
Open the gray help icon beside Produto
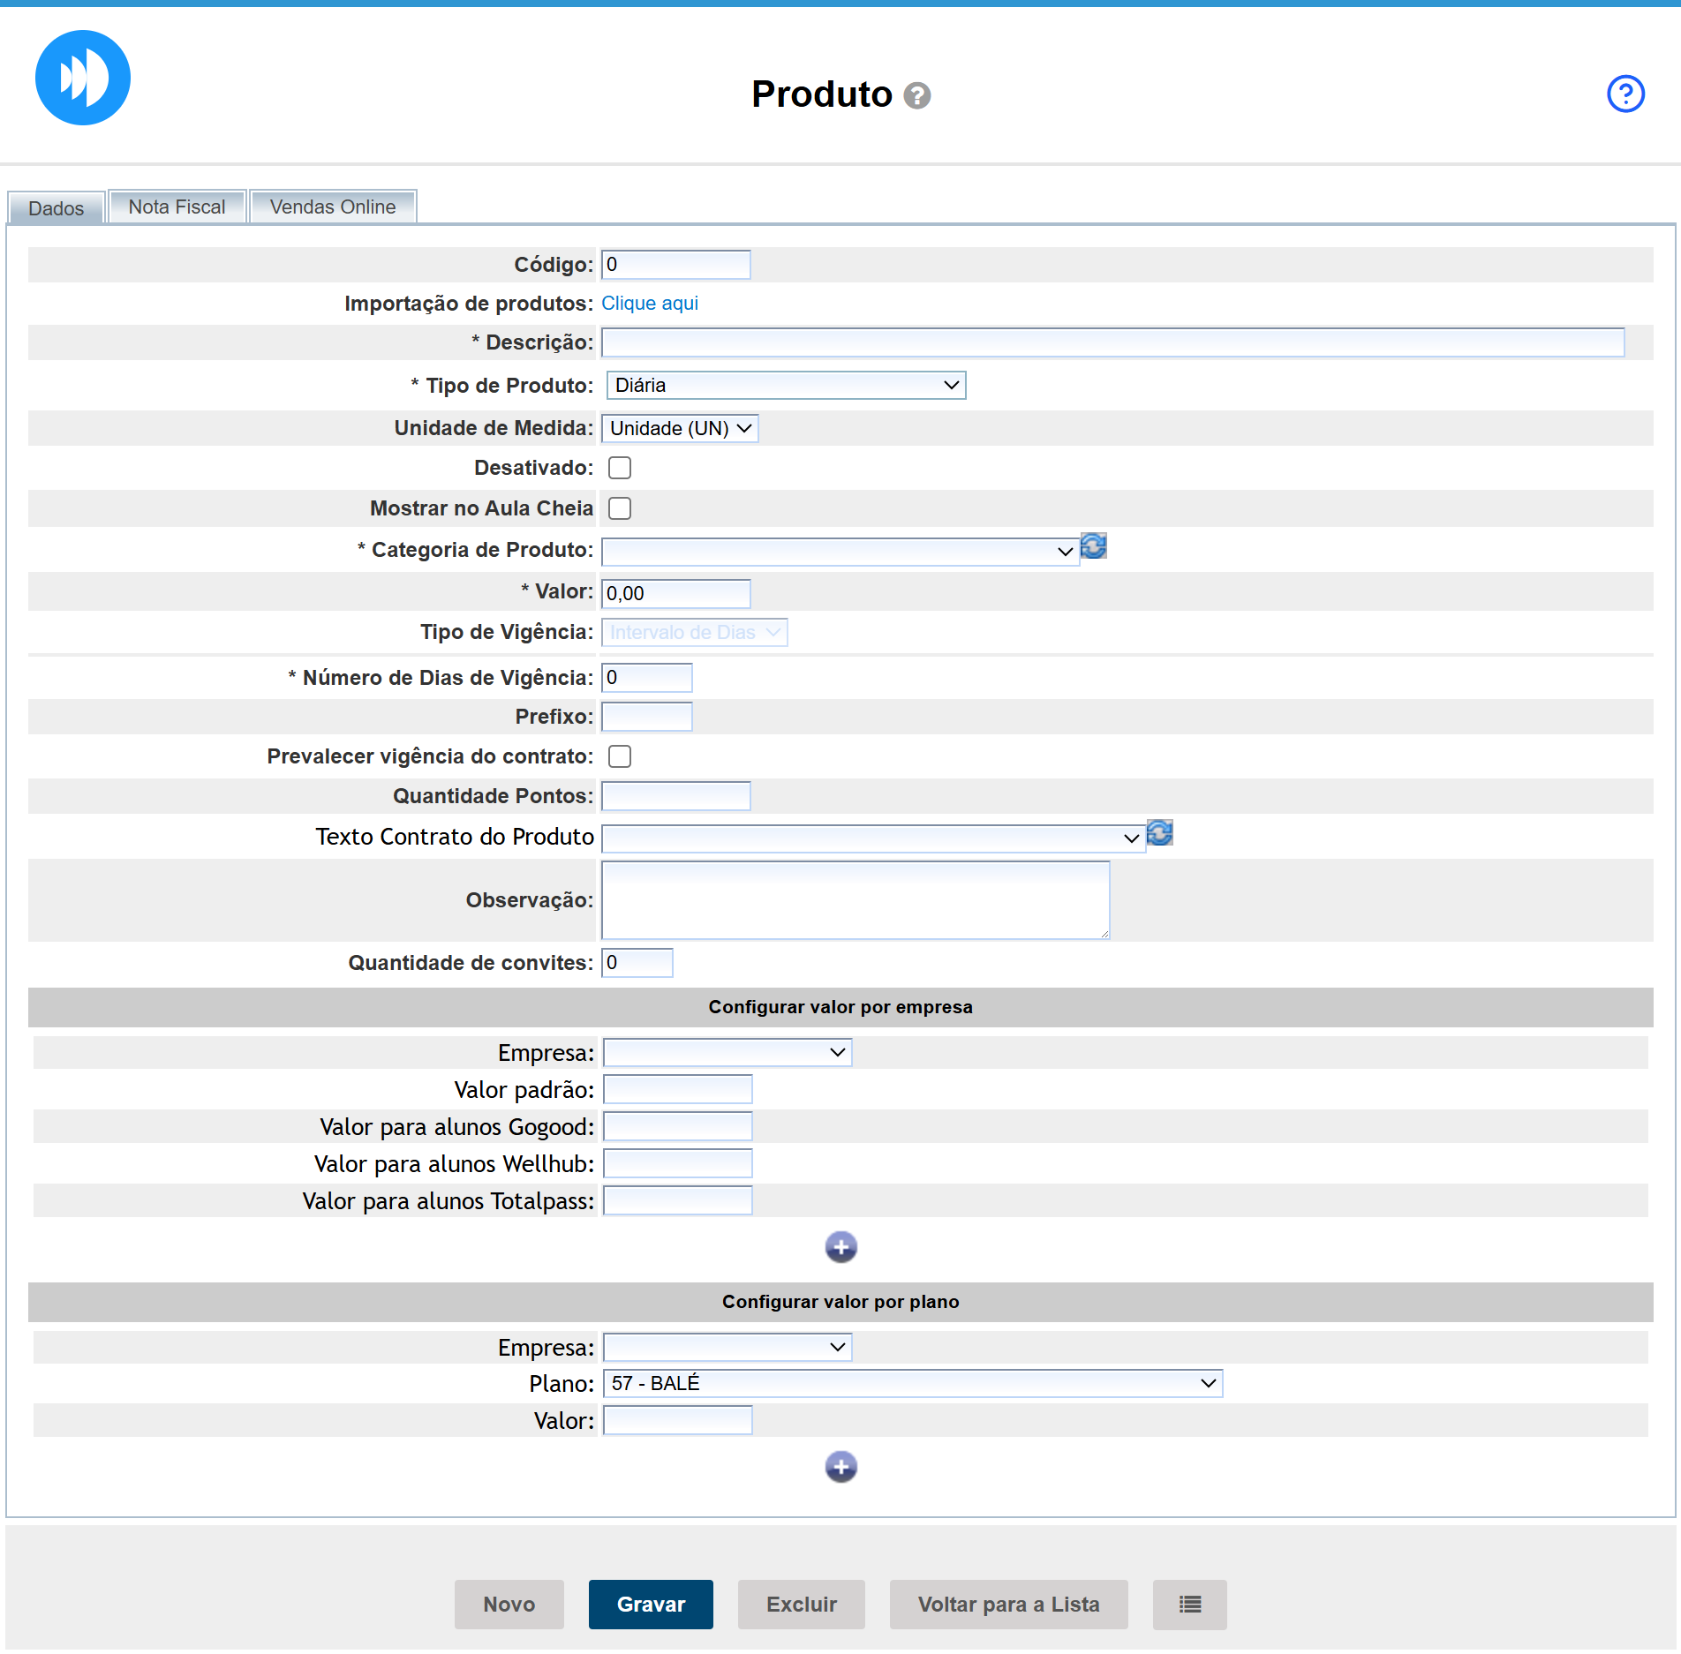click(917, 95)
